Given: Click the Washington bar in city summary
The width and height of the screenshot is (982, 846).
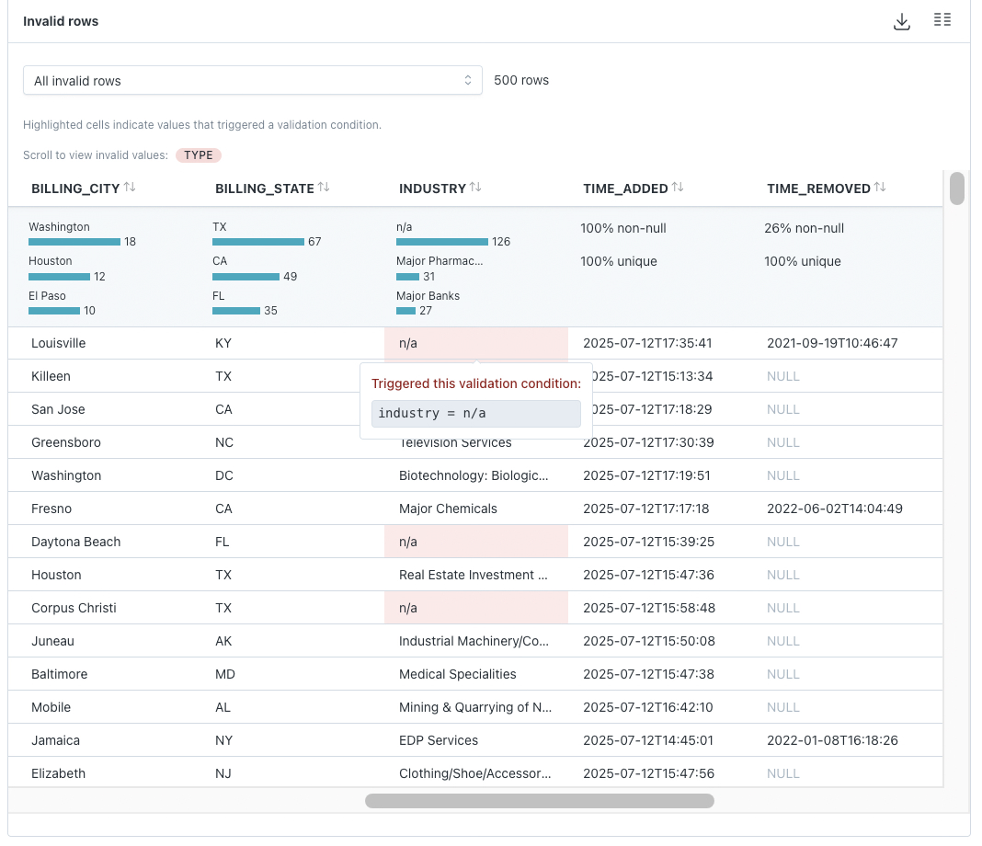Looking at the screenshot, I should coord(74,242).
